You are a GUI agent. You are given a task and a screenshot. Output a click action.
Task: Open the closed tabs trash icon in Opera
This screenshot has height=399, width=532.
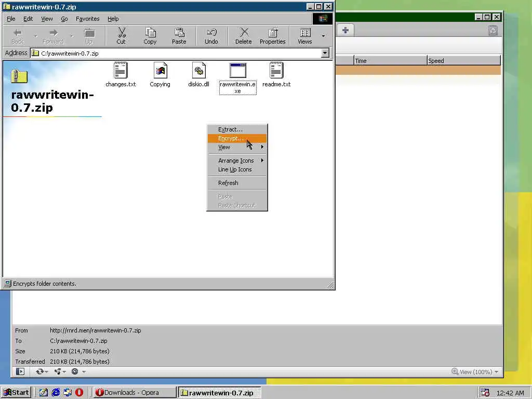(x=493, y=31)
